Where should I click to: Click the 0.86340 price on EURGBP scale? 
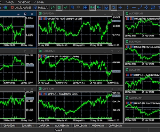point(116,62)
